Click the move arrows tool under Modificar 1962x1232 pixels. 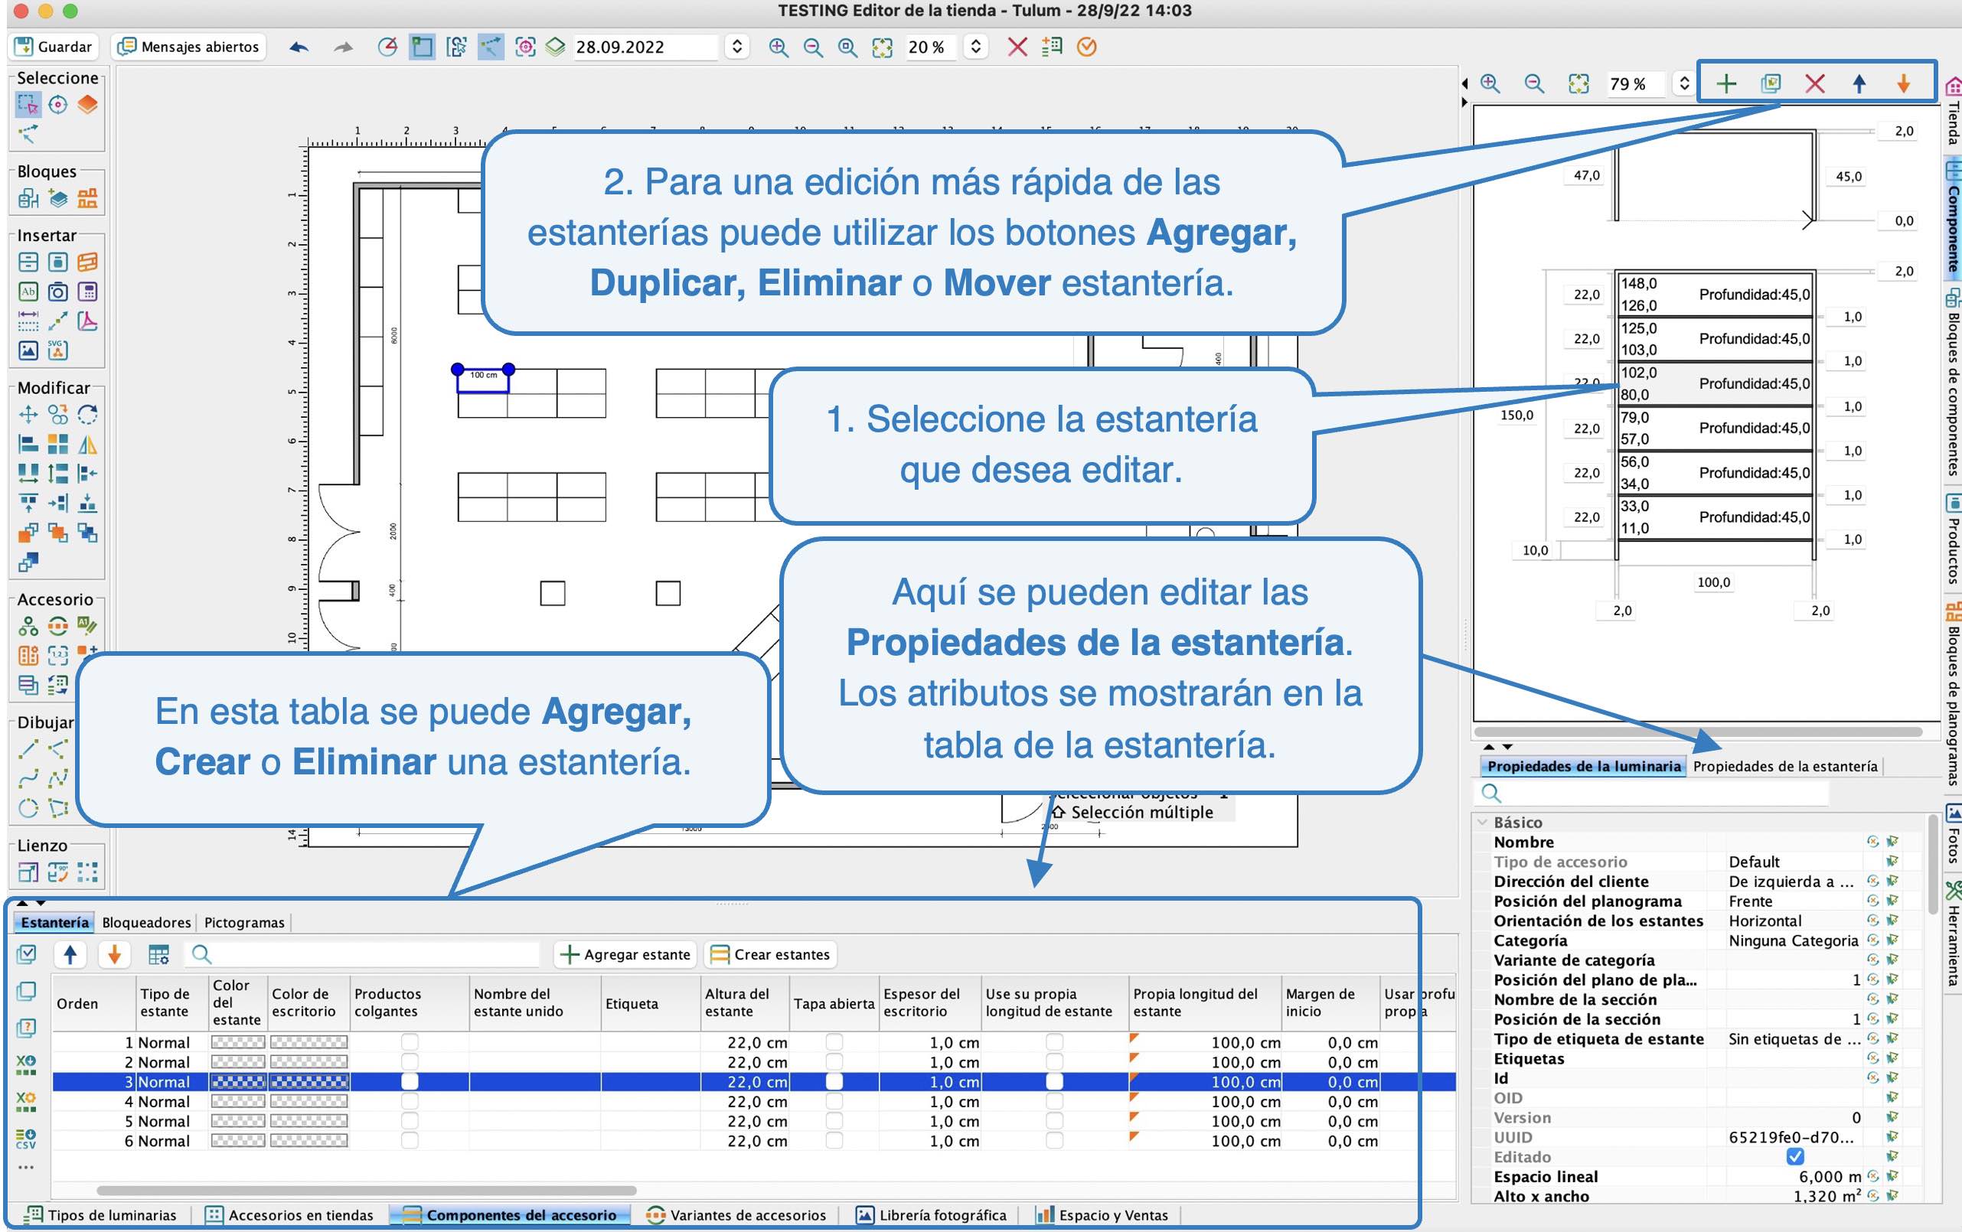(x=28, y=415)
